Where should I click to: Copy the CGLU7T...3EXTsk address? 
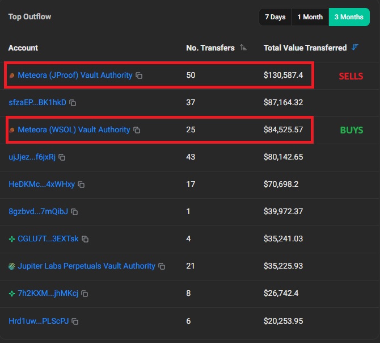pos(85,239)
